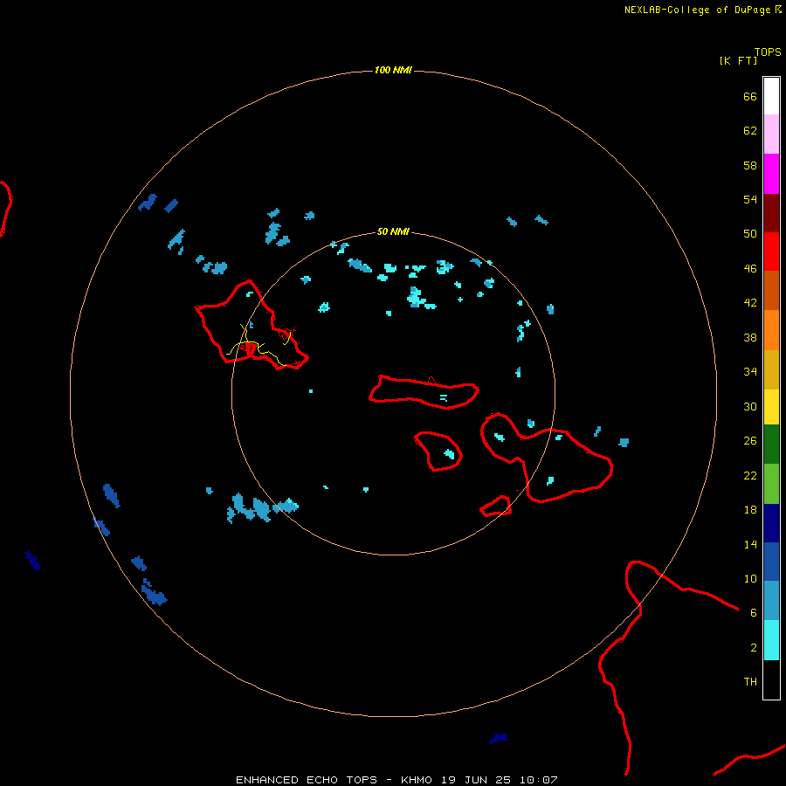Screen dimensions: 786x786
Task: Click the 50 NMI range ring label
Action: click(393, 231)
